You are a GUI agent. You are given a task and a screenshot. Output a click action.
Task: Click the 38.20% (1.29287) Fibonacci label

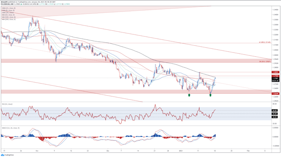pyautogui.click(x=265, y=62)
